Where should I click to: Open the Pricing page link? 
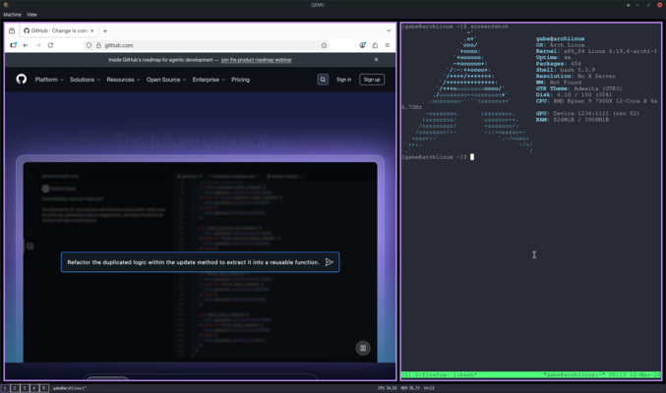[240, 80]
